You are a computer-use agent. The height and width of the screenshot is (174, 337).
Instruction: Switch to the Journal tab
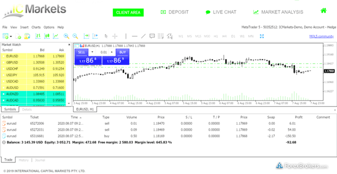point(40,160)
